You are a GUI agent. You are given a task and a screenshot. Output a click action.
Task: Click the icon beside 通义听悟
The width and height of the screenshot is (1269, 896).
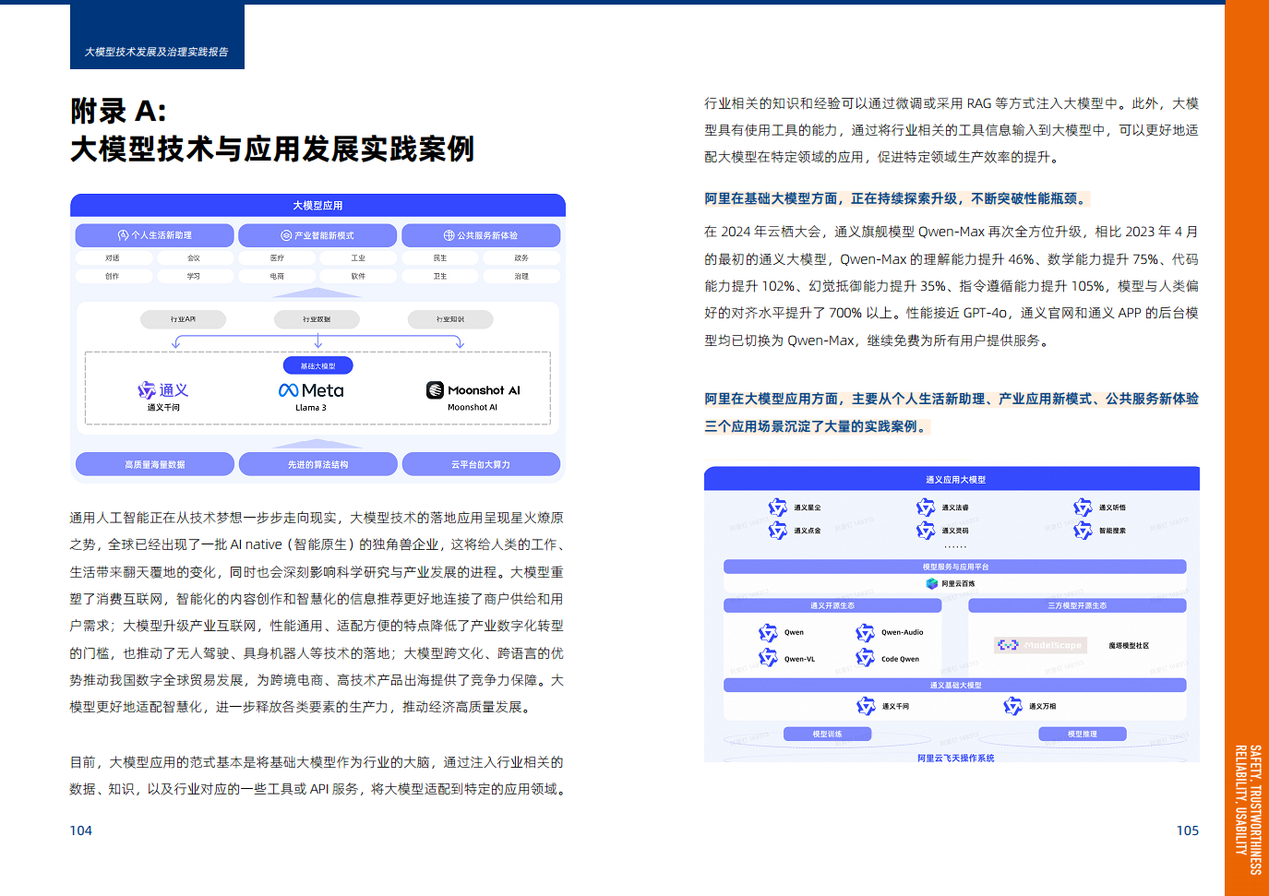(x=1083, y=508)
